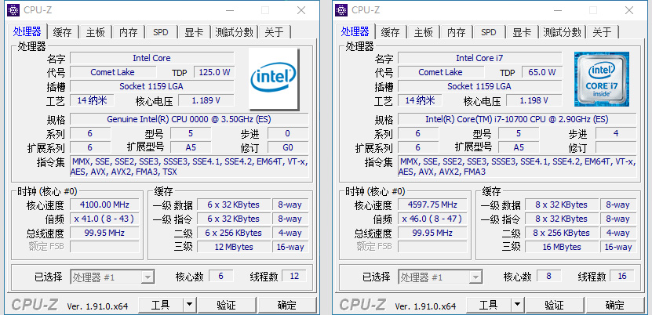Open the 工具 dropdown arrow in left window
The width and height of the screenshot is (652, 315).
click(x=189, y=305)
